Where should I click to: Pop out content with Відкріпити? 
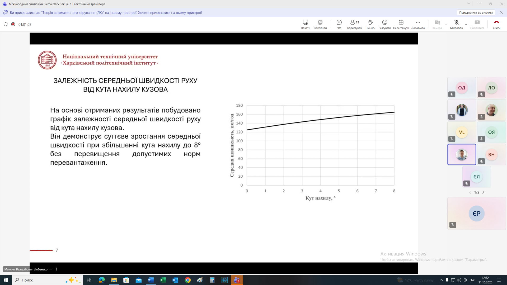[320, 24]
